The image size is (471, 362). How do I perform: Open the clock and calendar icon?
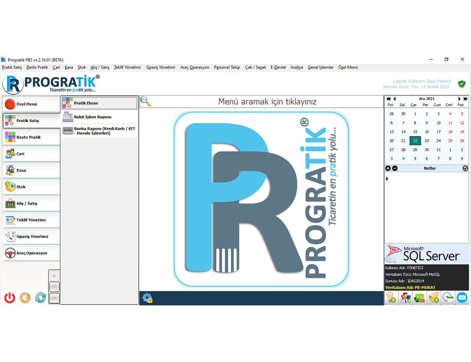(448, 297)
